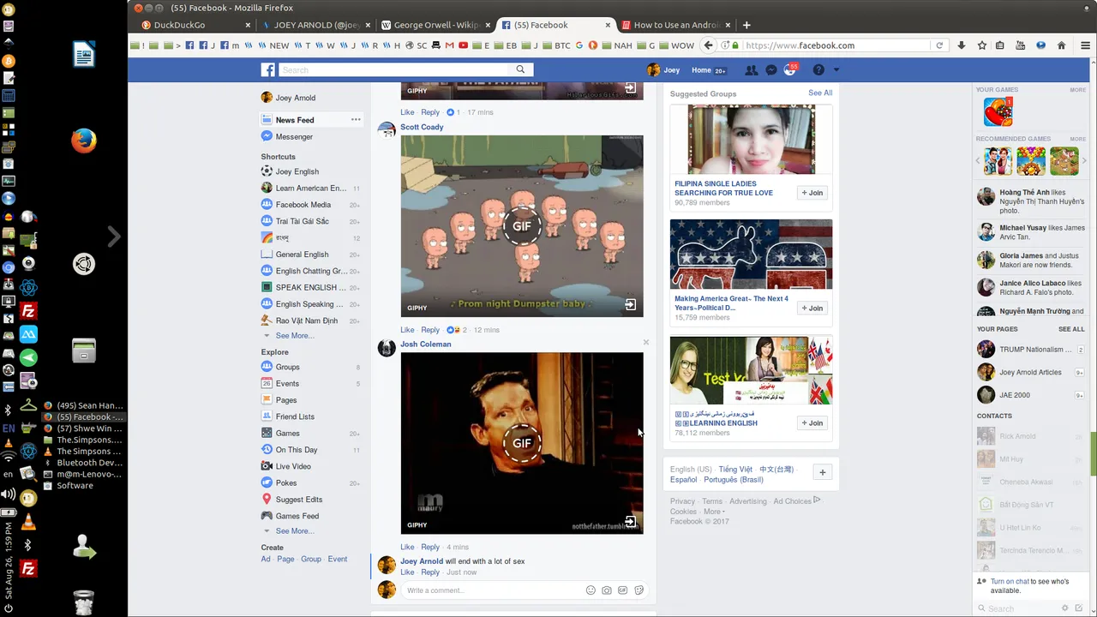Screen dimensions: 1097x617
Task: Create a new Event link
Action: tap(338, 559)
